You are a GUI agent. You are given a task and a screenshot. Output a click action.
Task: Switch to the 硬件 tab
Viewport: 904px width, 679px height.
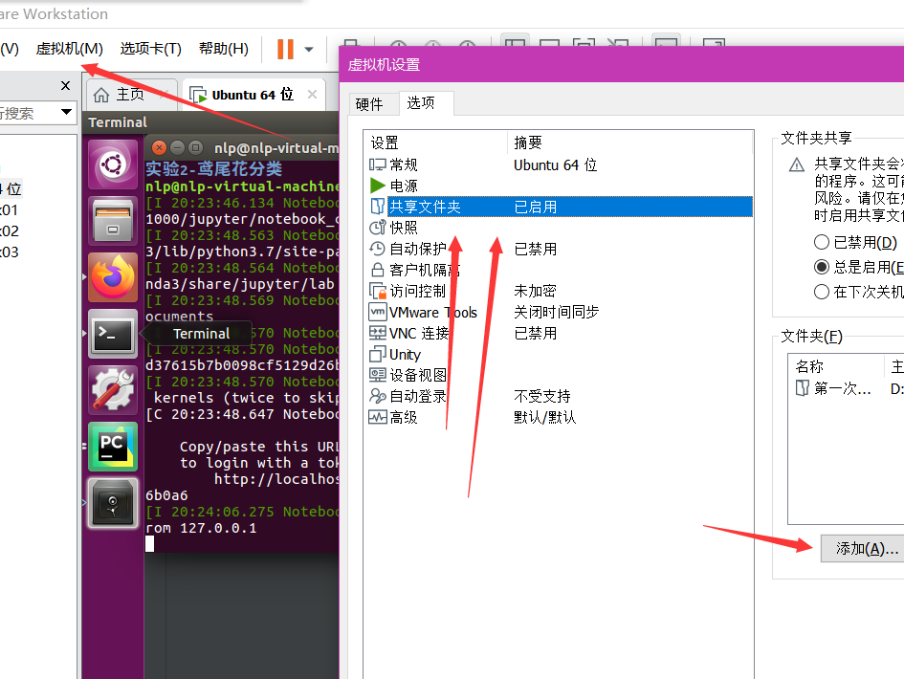click(x=369, y=104)
